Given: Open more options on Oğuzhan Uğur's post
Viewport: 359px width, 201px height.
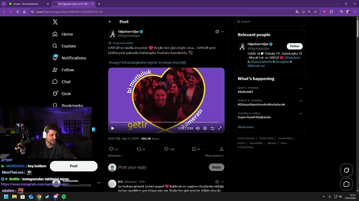Looking at the screenshot, I should [x=223, y=32].
